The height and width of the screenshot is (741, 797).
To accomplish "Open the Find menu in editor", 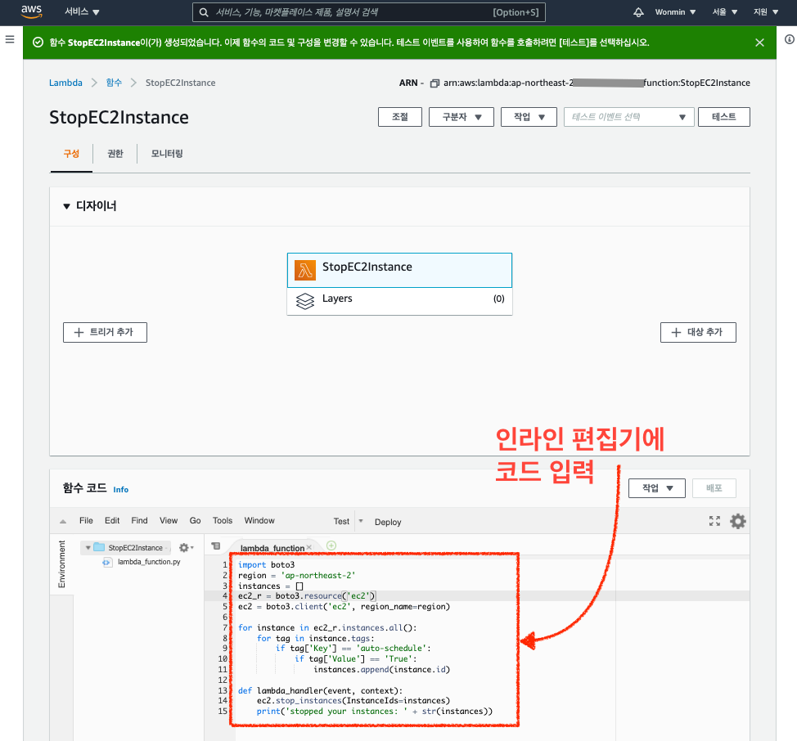I will (139, 520).
